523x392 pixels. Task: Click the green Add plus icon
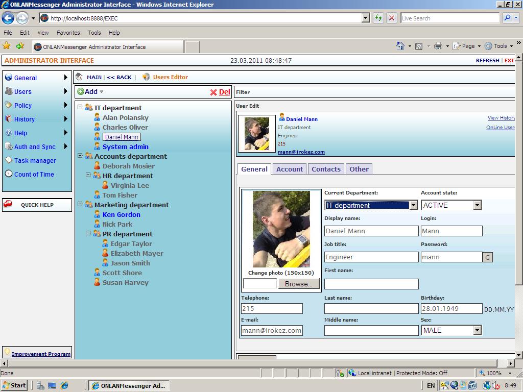pyautogui.click(x=81, y=92)
